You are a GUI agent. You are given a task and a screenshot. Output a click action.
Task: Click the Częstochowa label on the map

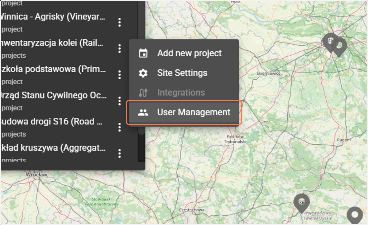coord(192,210)
